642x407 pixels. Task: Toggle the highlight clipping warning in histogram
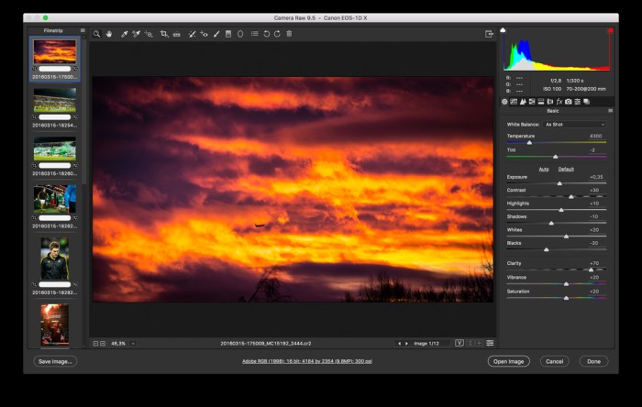pyautogui.click(x=610, y=30)
